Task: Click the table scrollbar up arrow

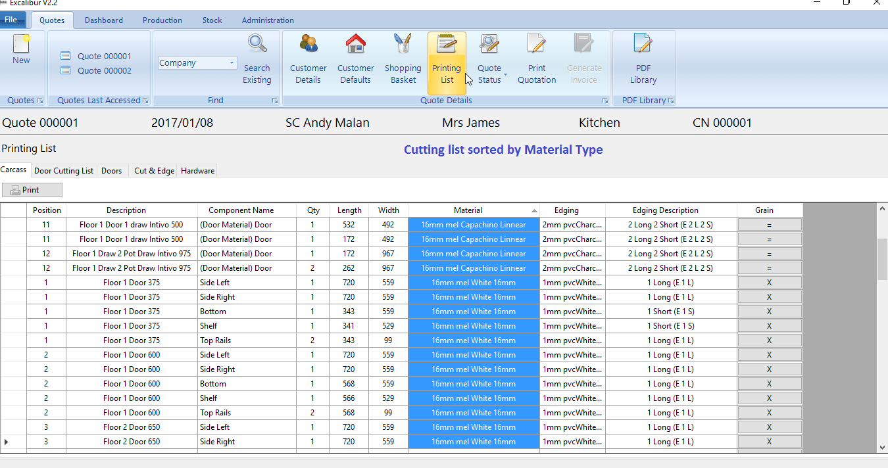Action: (x=882, y=208)
